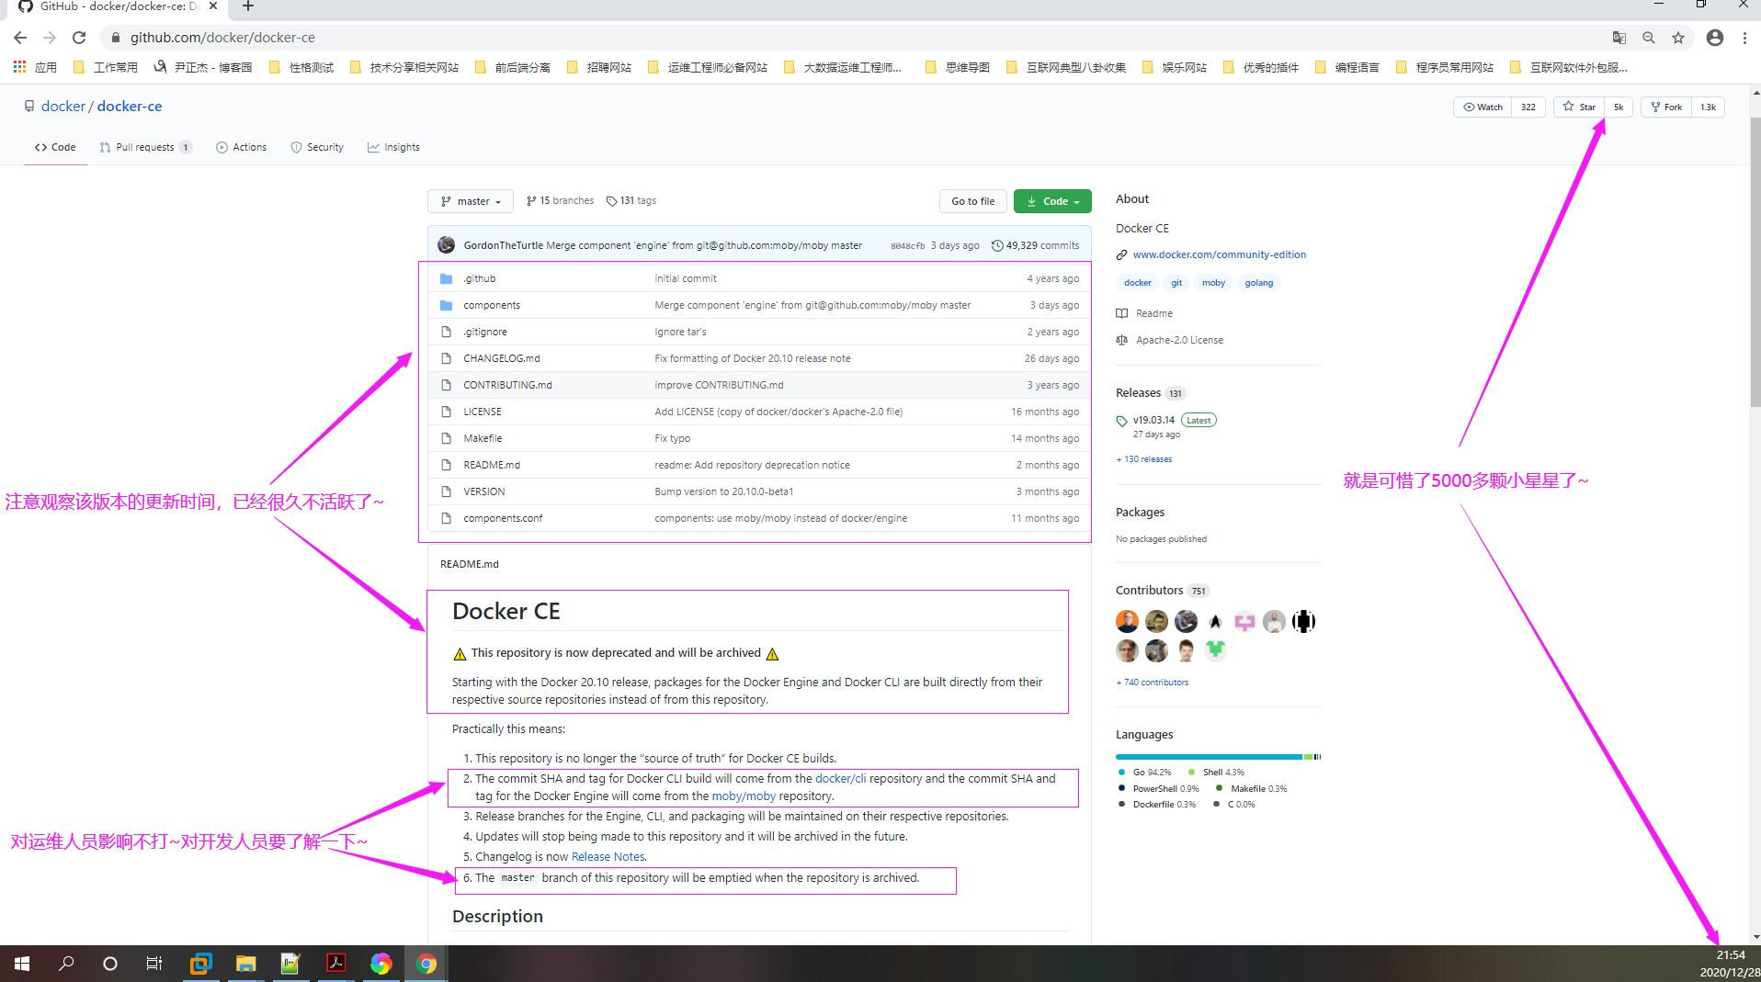Screen dimensions: 1761x982
Task: Click the Go to file button
Action: pyautogui.click(x=972, y=201)
